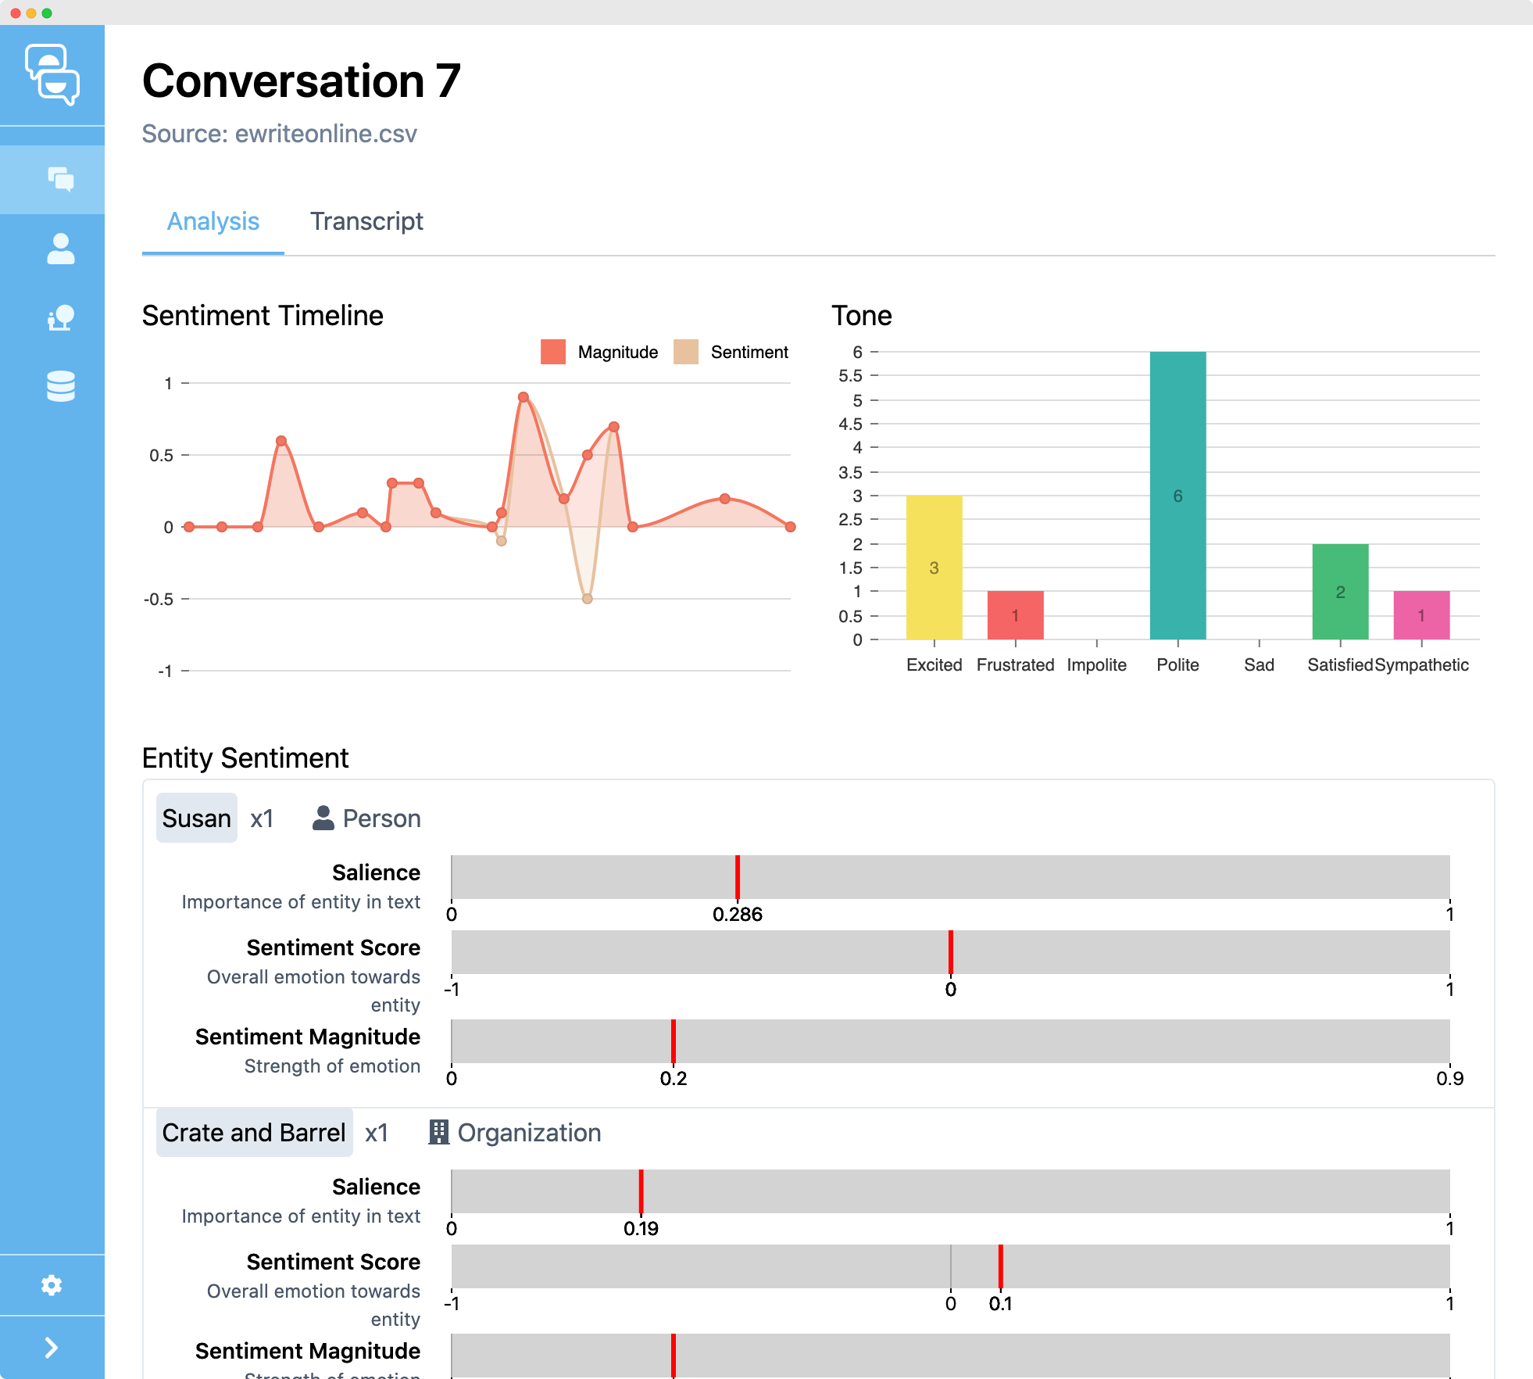The image size is (1533, 1379).
Task: Click the Person icon next to Susan
Action: (323, 818)
